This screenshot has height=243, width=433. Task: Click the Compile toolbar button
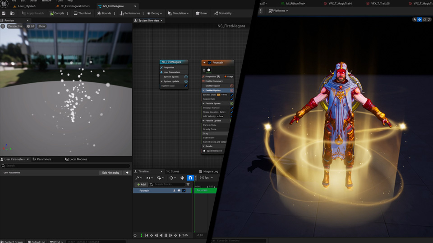pyautogui.click(x=57, y=13)
